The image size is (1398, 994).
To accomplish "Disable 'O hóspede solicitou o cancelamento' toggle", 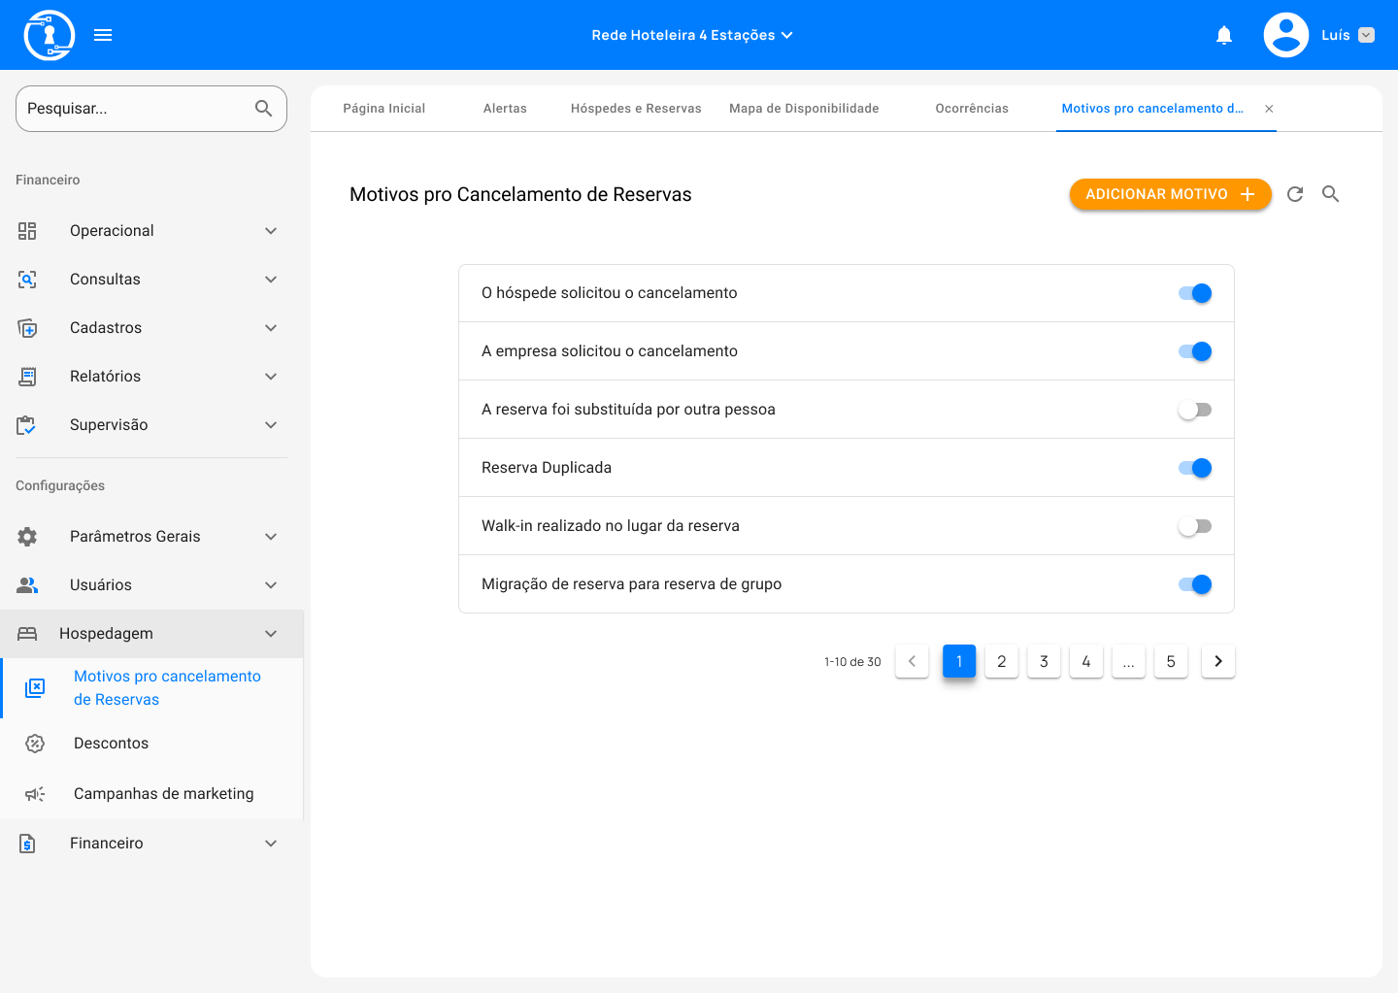I will pyautogui.click(x=1195, y=293).
